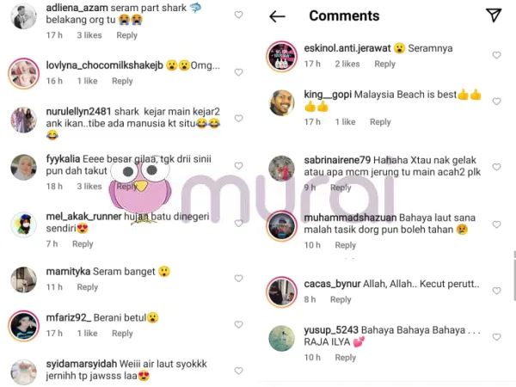Heart yusup_5243's Bahaya comment
This screenshot has height=387, width=516.
496,336
